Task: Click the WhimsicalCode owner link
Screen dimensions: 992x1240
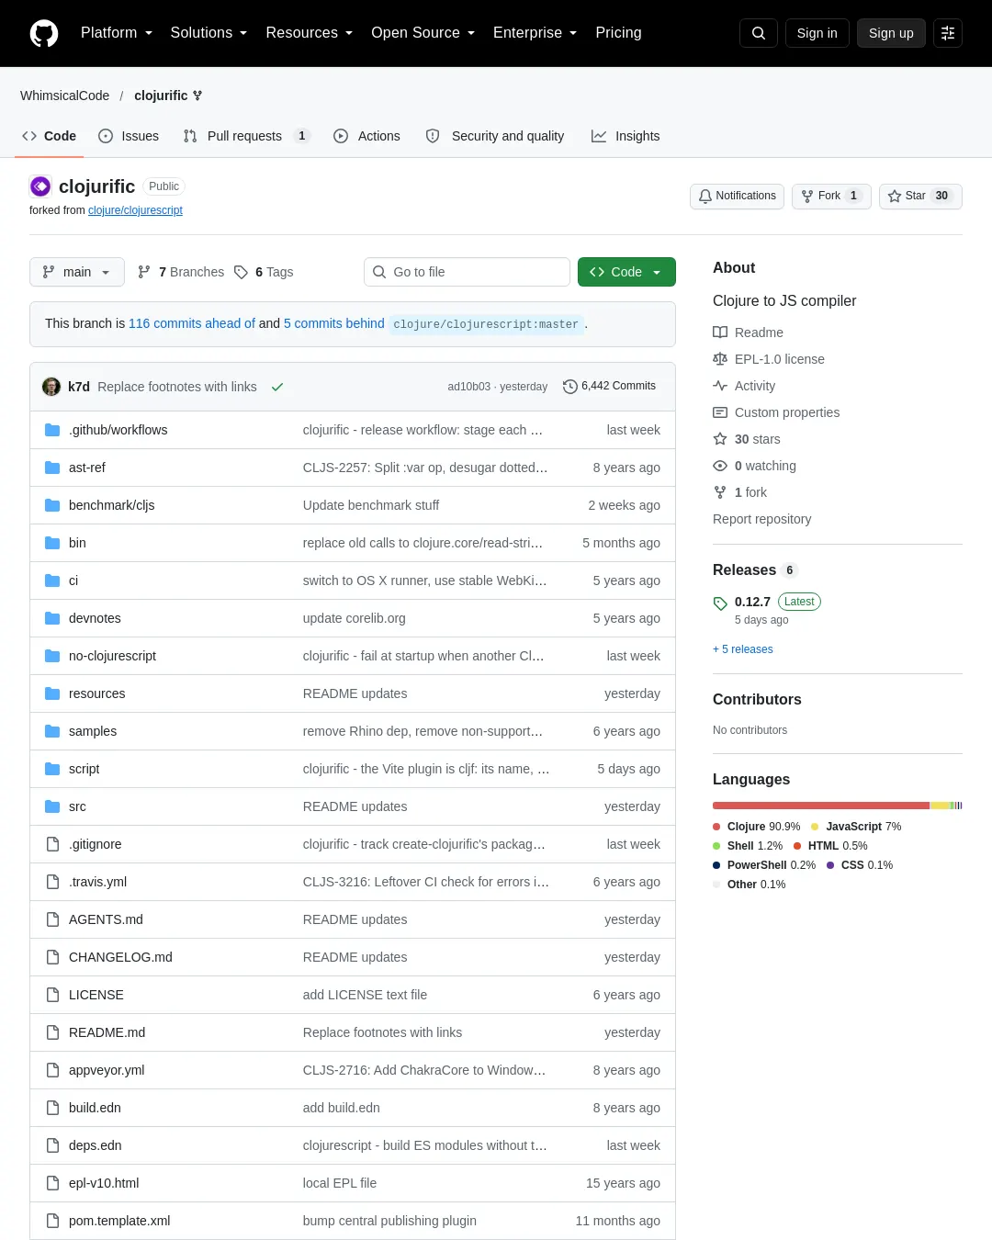Action: point(64,96)
